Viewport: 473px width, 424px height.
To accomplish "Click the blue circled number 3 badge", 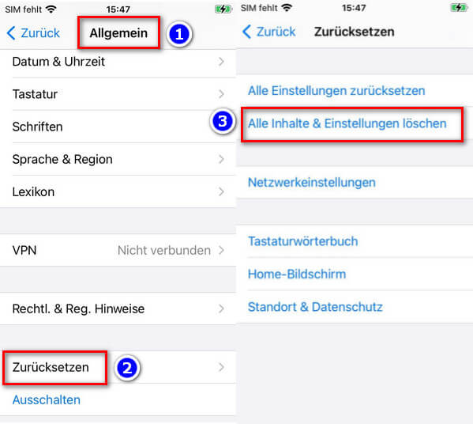I will [223, 121].
